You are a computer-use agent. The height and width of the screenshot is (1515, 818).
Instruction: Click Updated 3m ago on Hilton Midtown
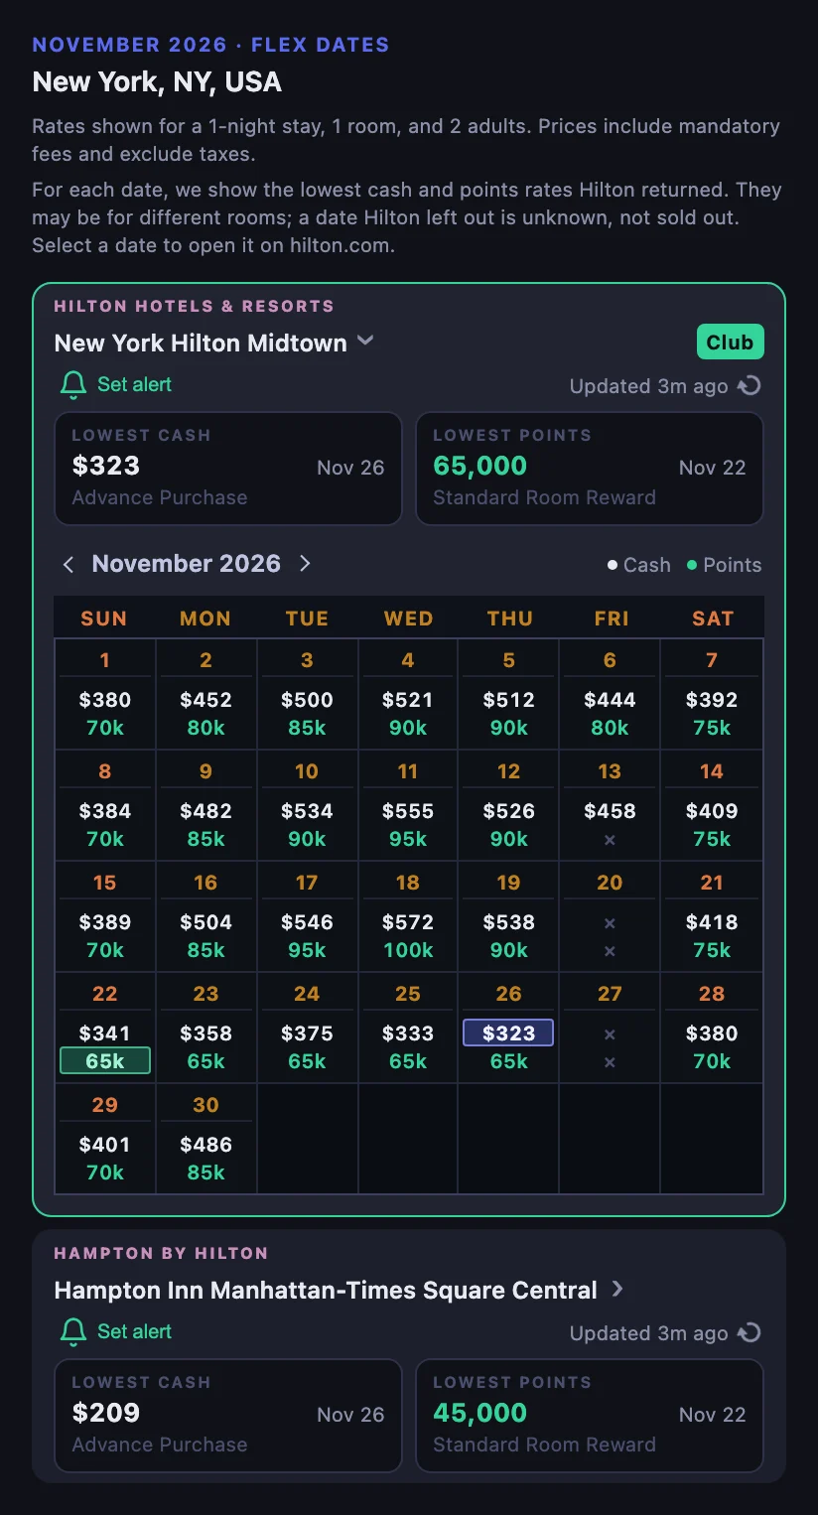pos(649,386)
